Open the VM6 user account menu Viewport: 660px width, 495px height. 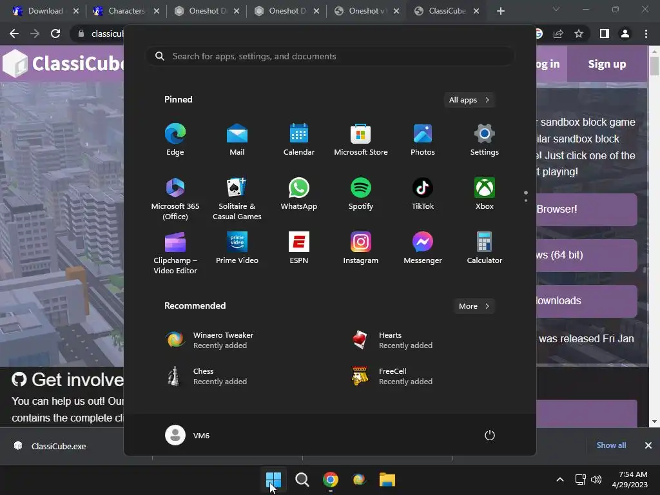pos(188,435)
